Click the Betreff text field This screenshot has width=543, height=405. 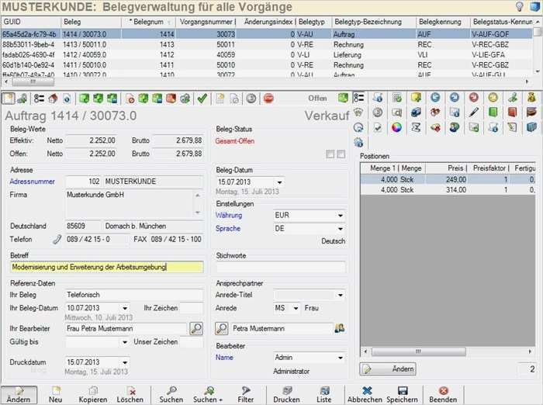coord(106,267)
